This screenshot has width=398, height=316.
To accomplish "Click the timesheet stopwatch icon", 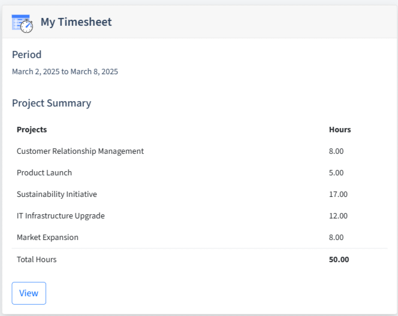I will 22,23.
